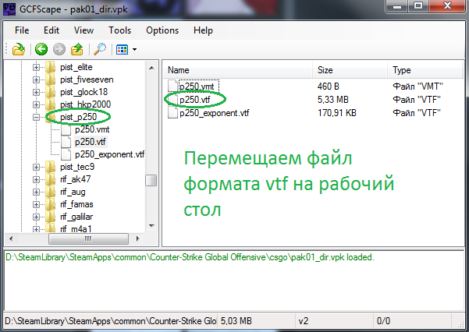This screenshot has height=332, width=469.
Task: Click the Up one folder icon
Action: [77, 49]
